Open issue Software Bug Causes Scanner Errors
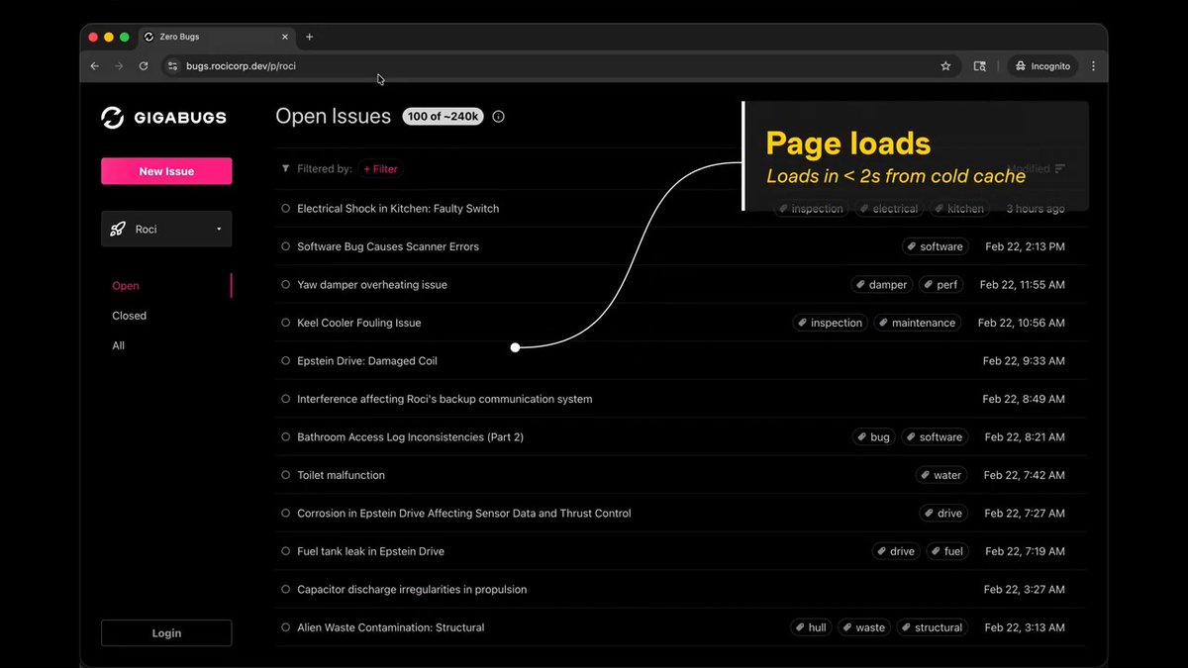The height and width of the screenshot is (668, 1188). click(388, 246)
